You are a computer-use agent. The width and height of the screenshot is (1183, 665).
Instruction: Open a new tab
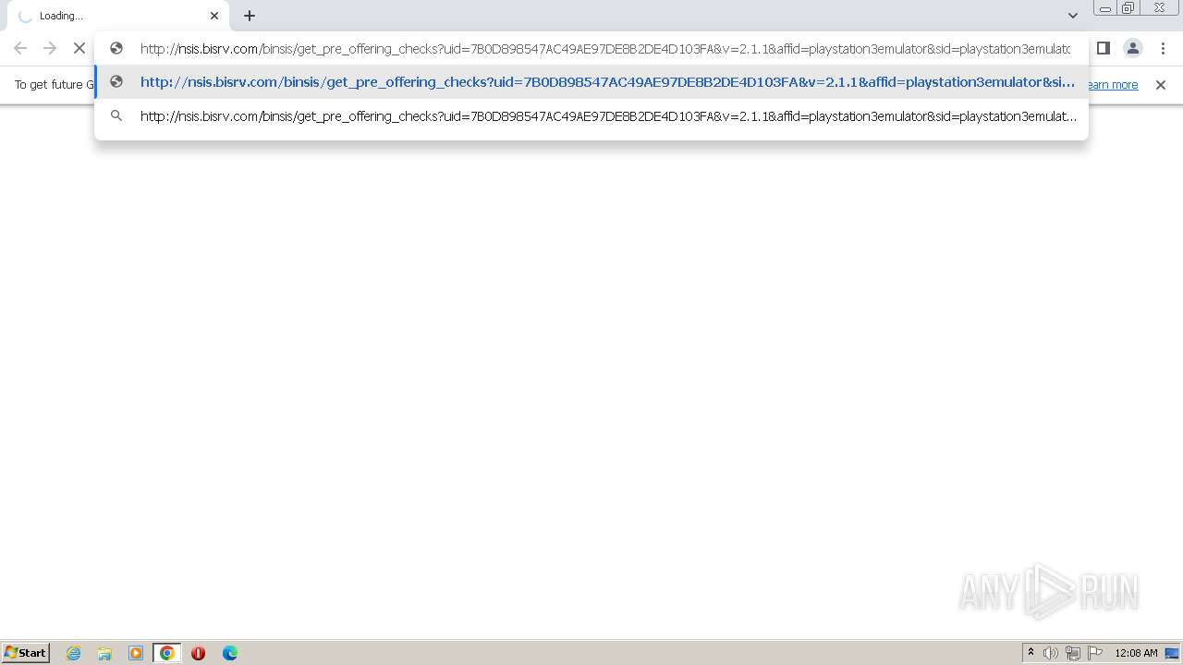[250, 16]
